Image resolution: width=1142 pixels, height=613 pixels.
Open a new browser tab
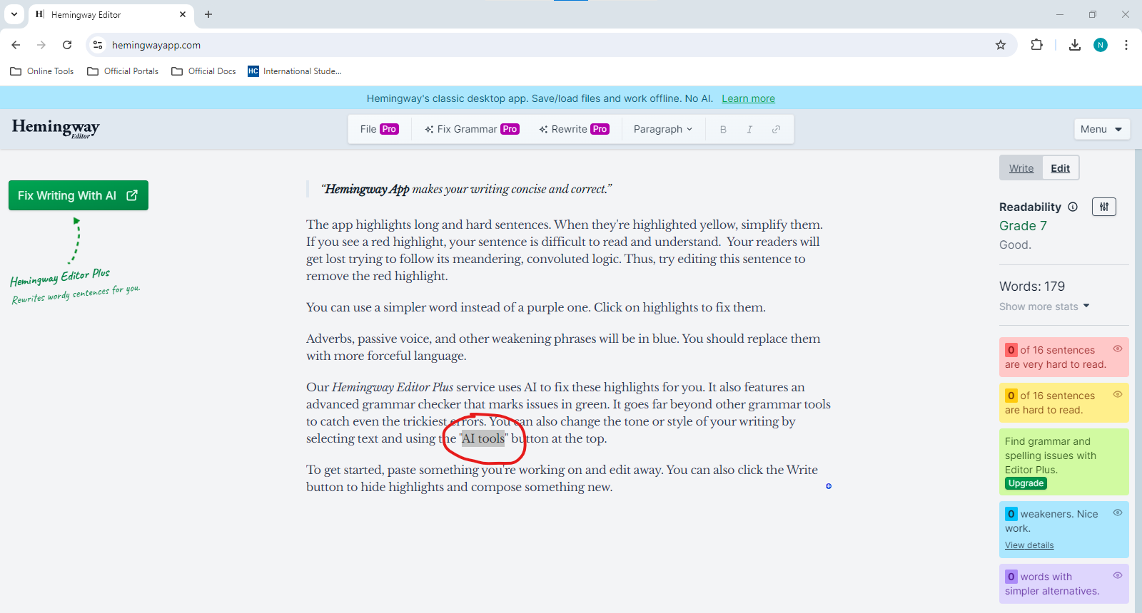point(208,14)
